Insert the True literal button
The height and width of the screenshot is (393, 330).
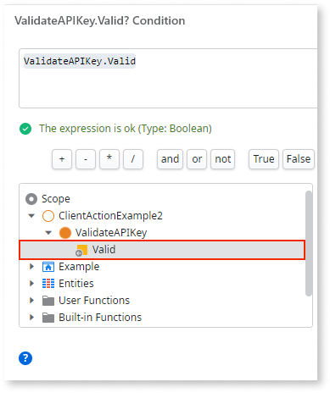264,159
